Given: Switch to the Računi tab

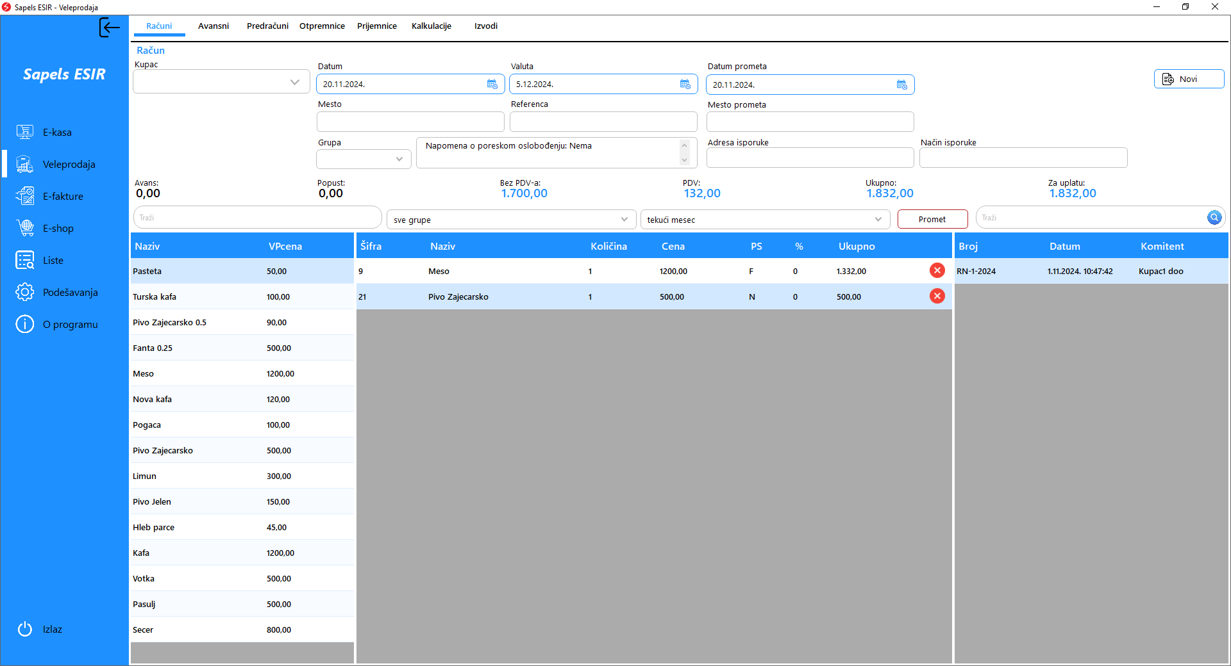Looking at the screenshot, I should tap(159, 26).
